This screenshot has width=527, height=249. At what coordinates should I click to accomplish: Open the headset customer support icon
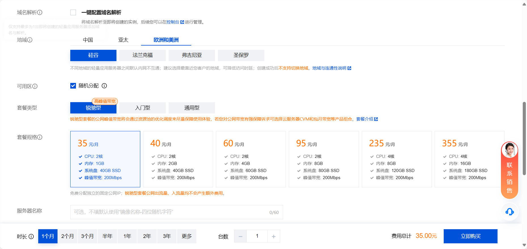(509, 212)
